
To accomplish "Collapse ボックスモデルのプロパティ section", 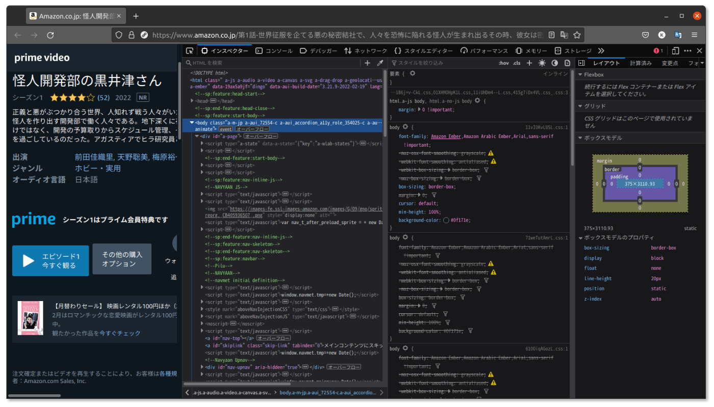I will click(580, 238).
